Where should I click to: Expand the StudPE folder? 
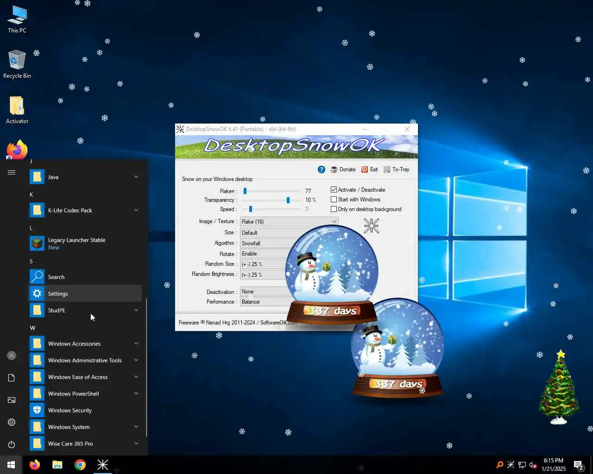click(x=85, y=310)
